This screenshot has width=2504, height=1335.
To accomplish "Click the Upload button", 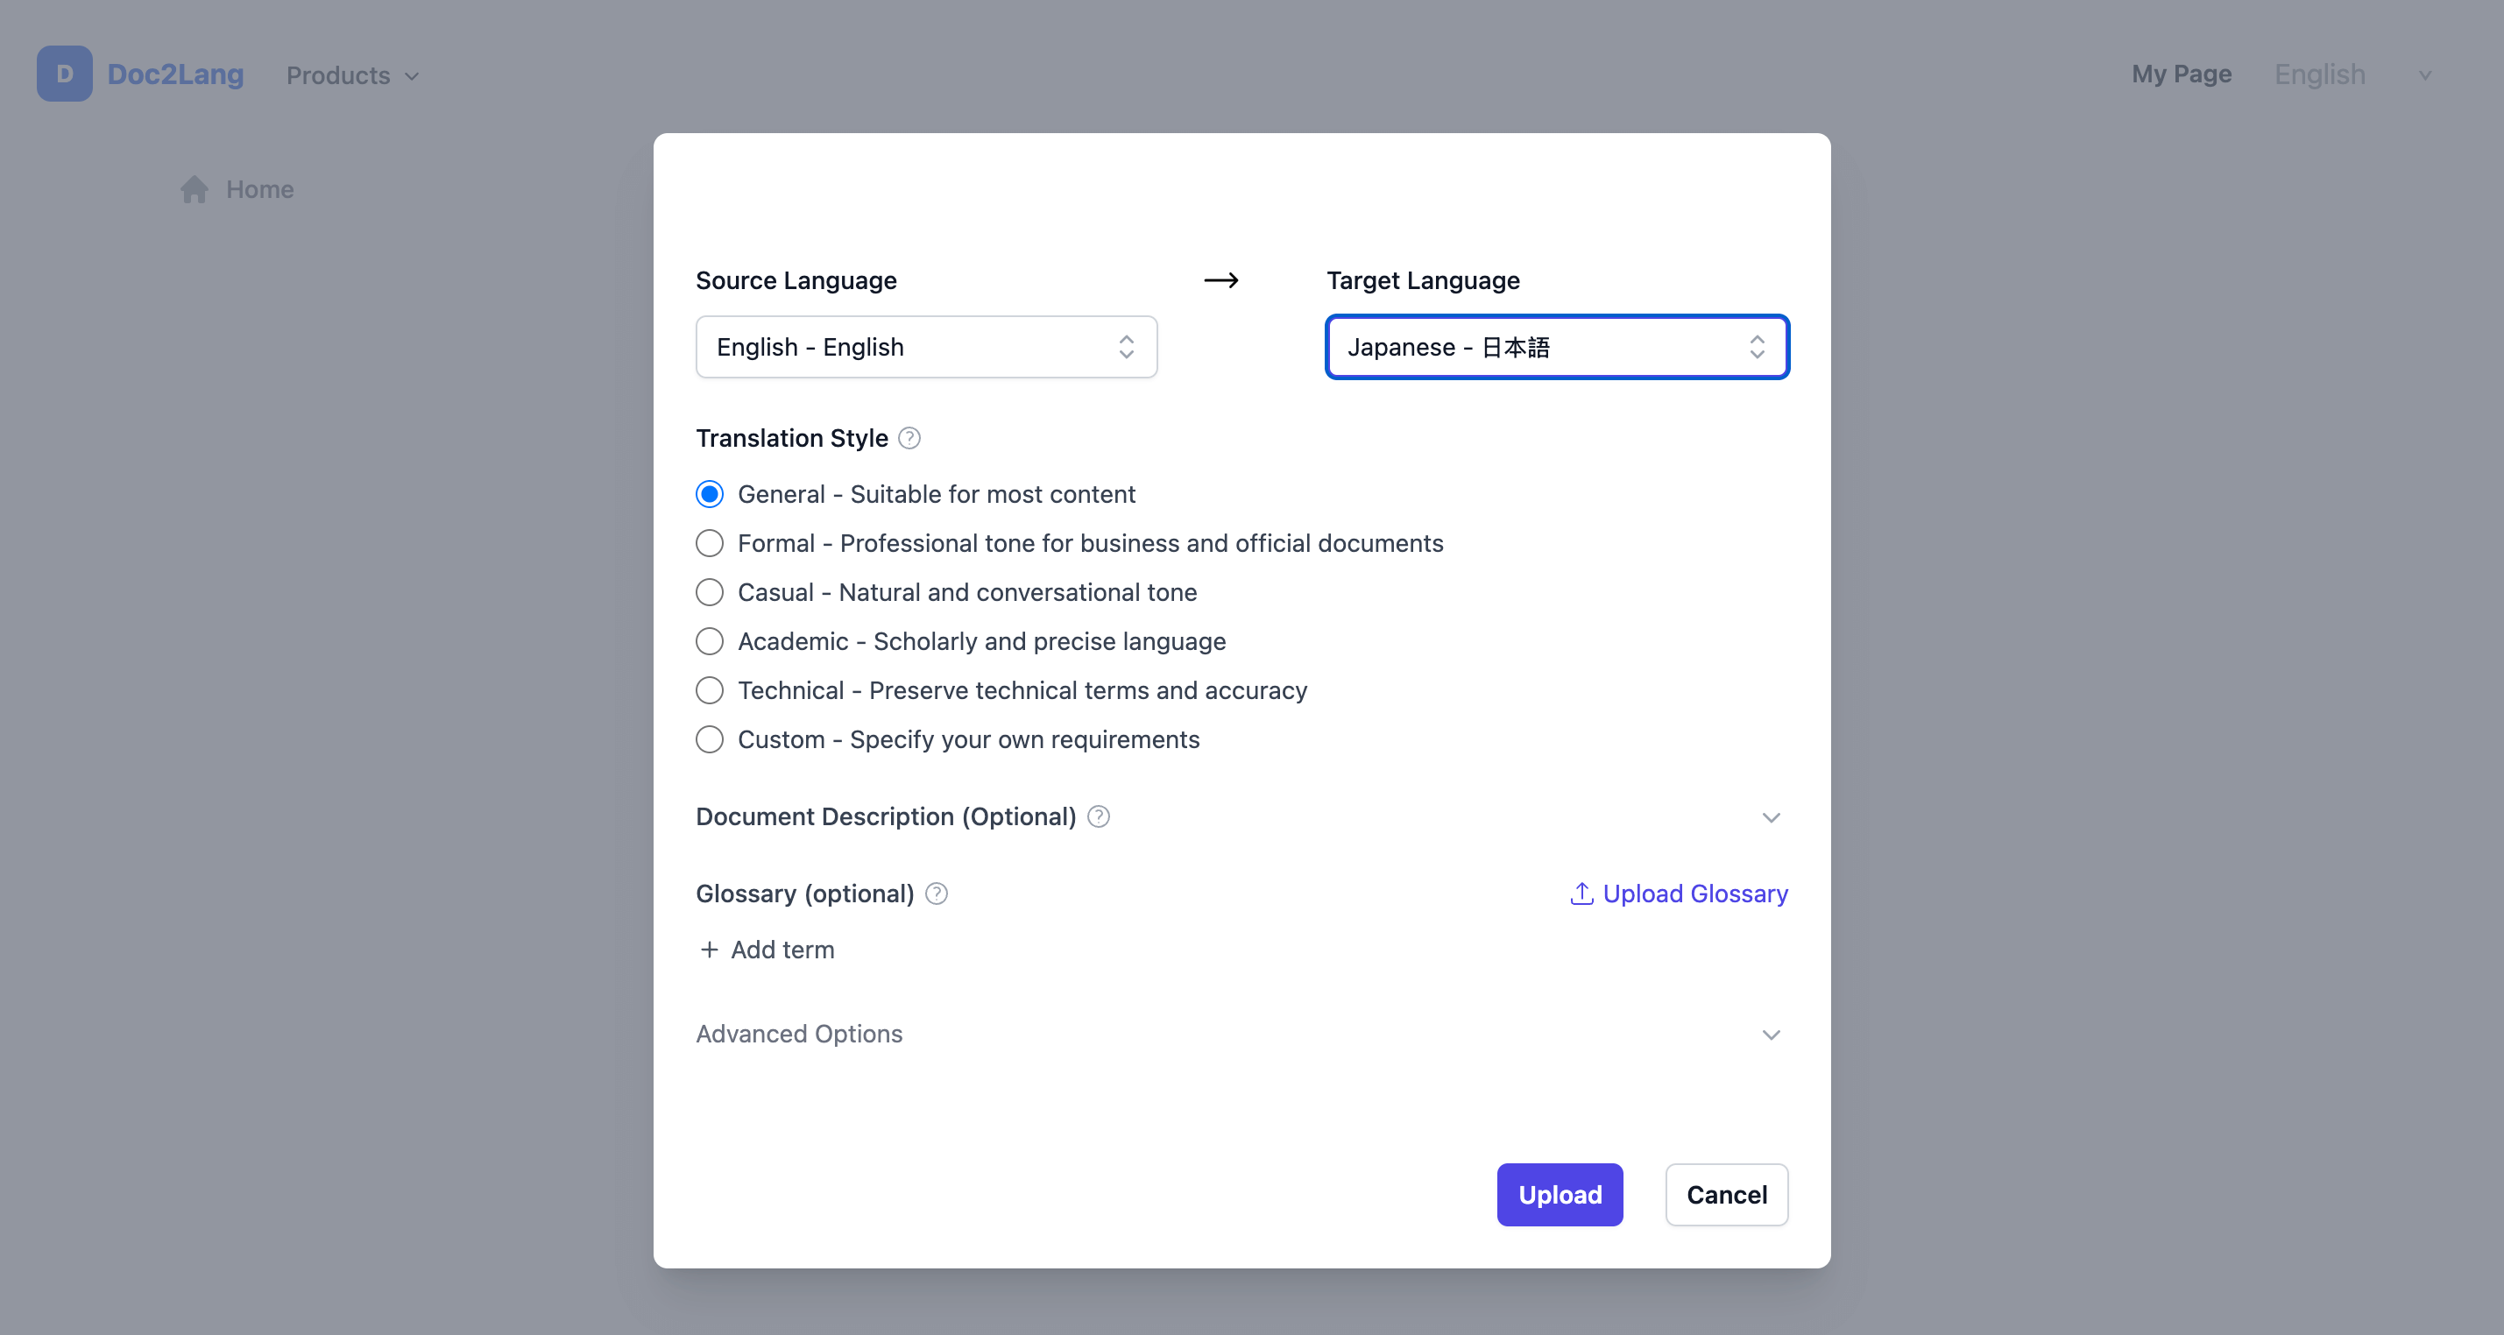I will click(x=1560, y=1195).
